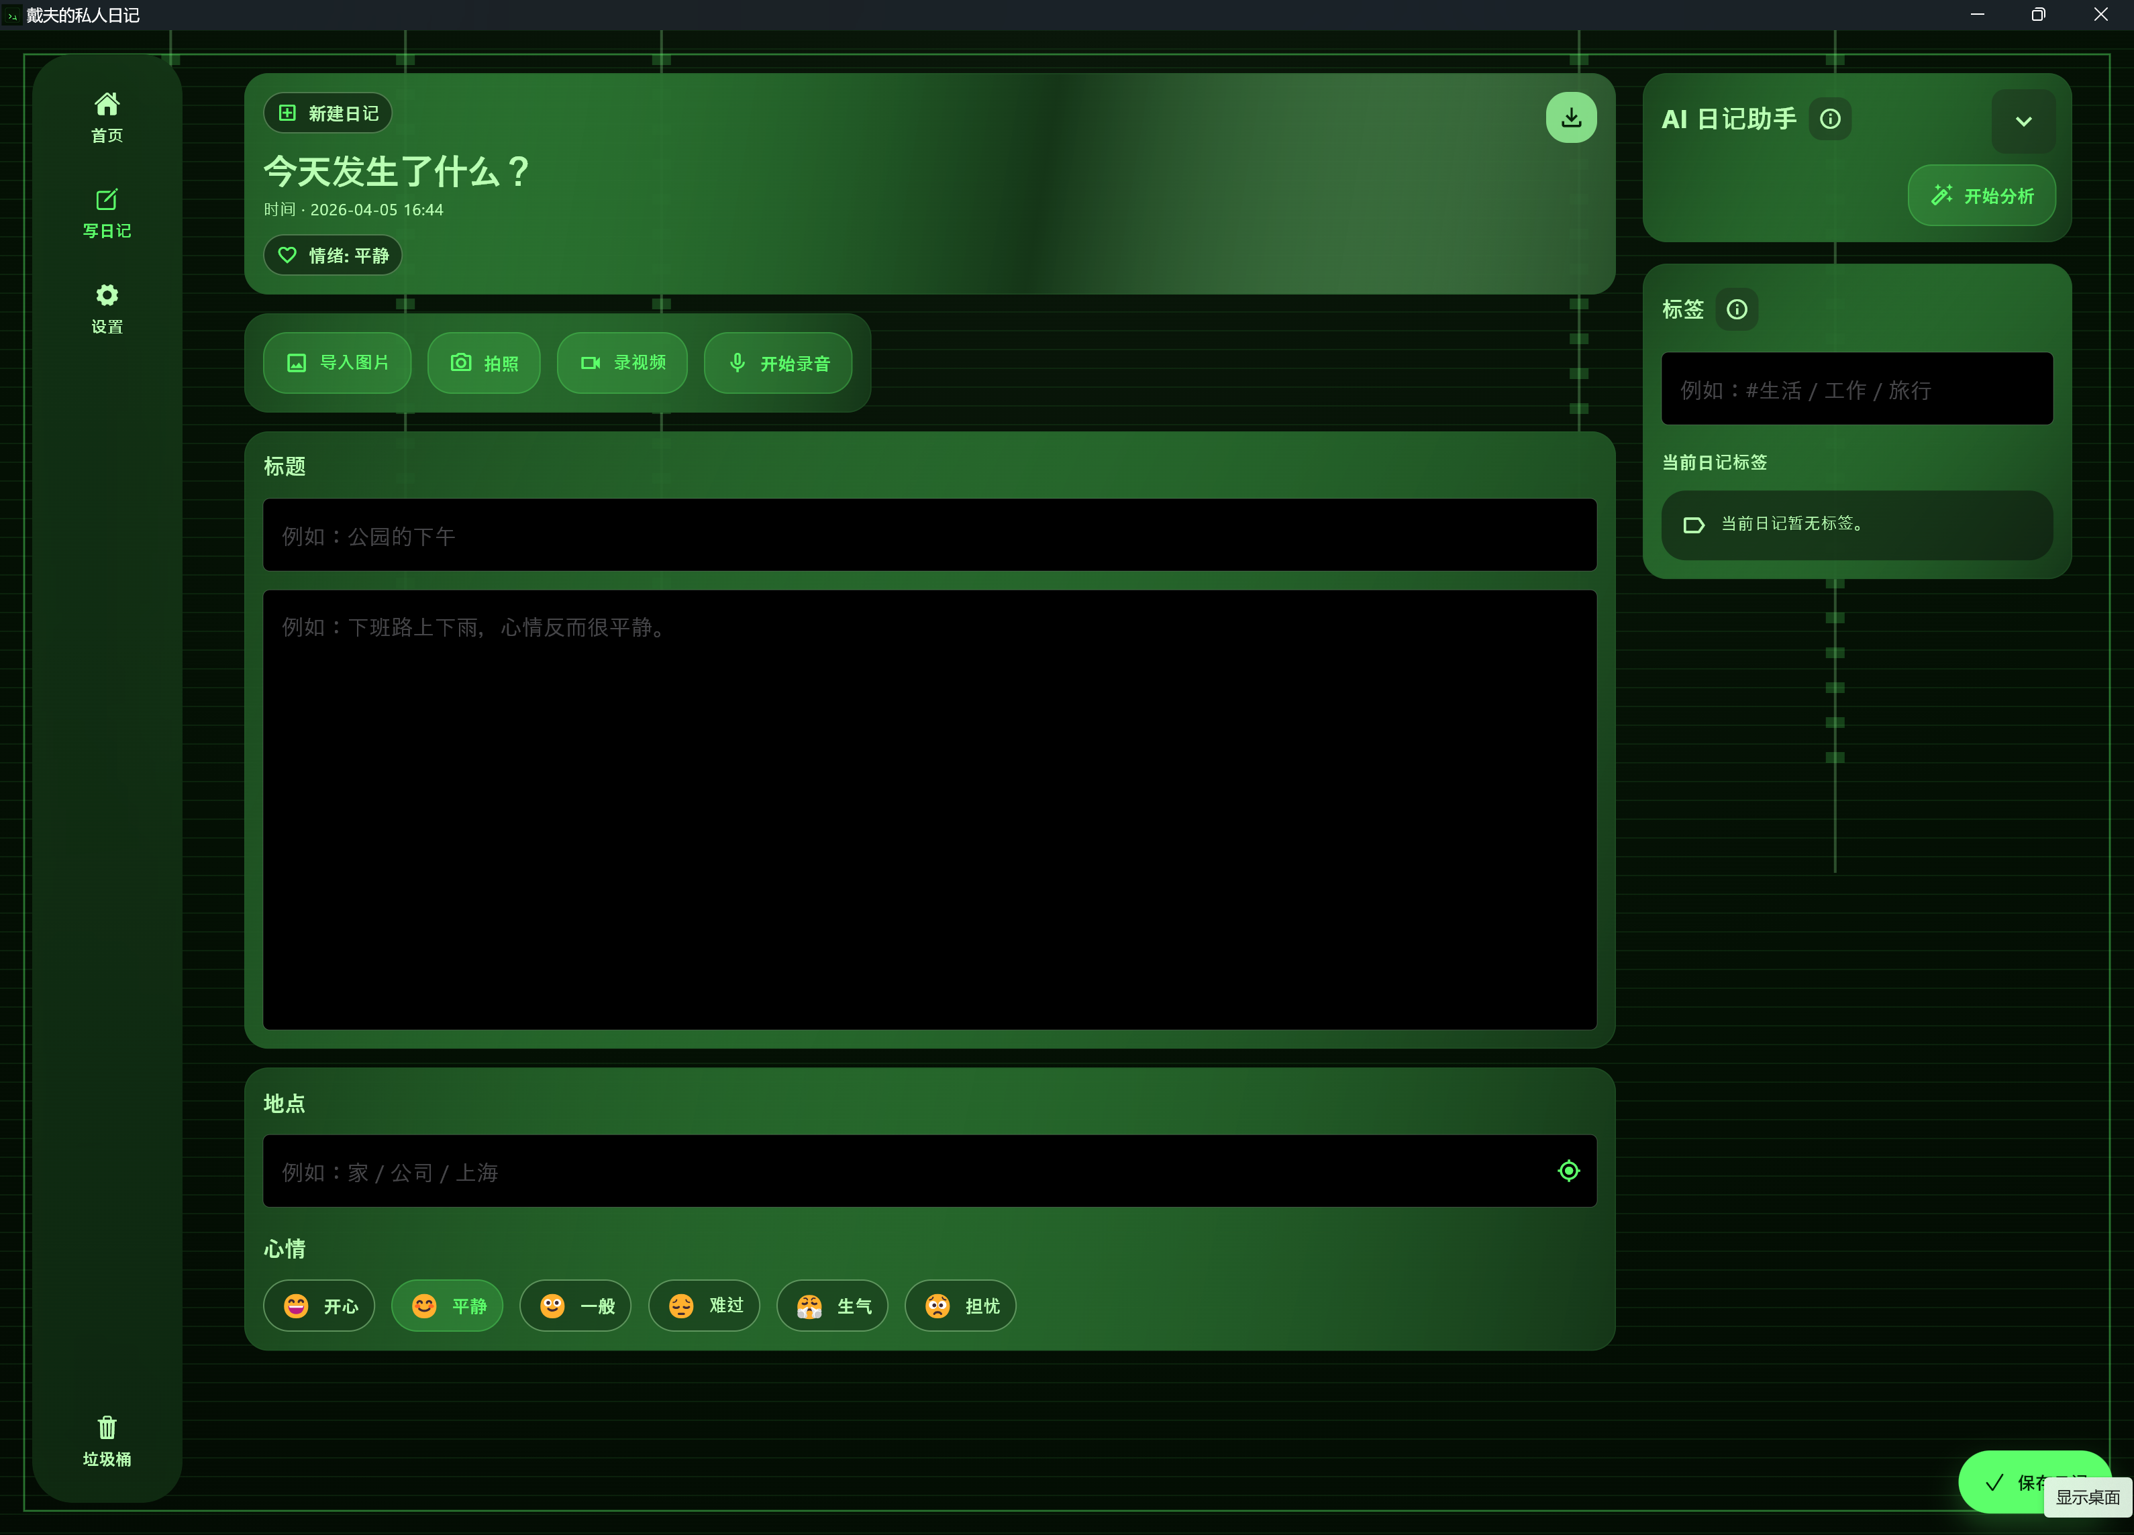
Task: Open the 情绪: 平静 mood selector chip
Action: coord(333,256)
